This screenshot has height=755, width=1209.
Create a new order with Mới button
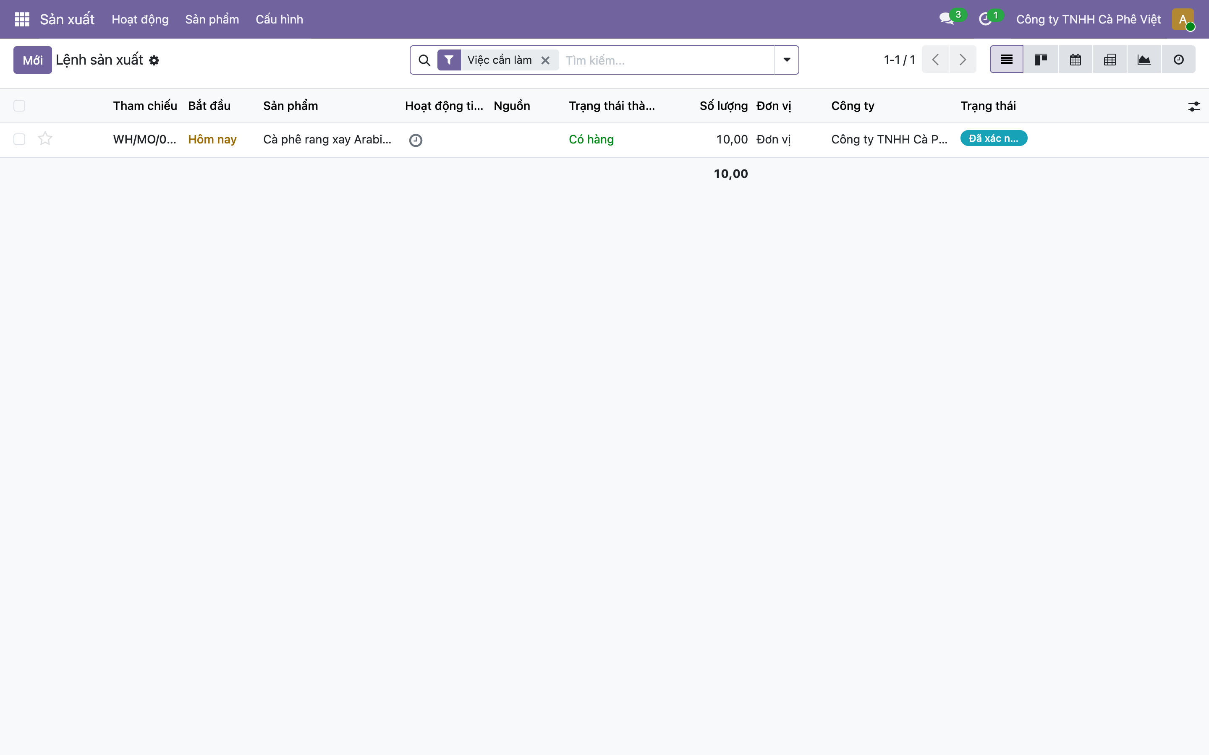(32, 60)
